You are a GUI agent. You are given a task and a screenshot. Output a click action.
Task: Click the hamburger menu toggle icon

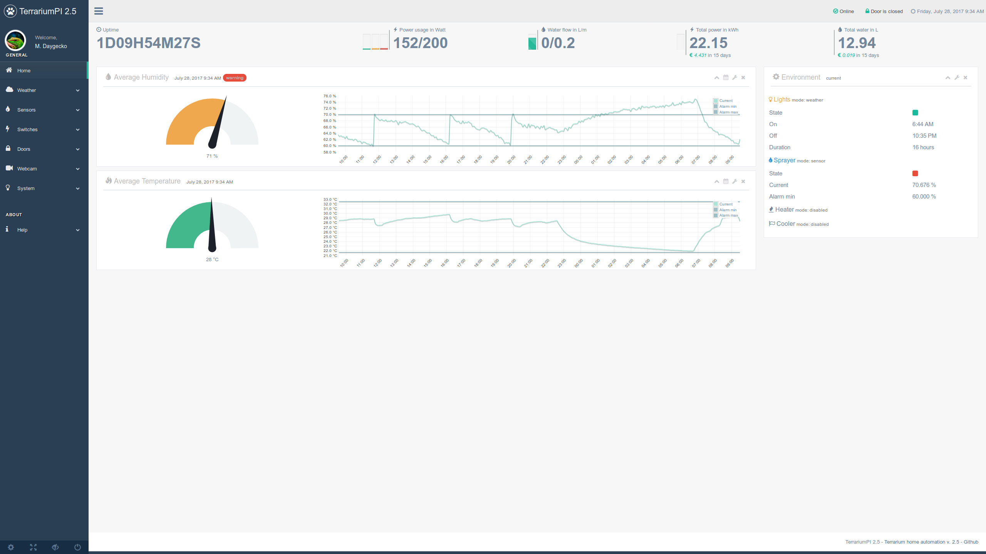point(99,11)
